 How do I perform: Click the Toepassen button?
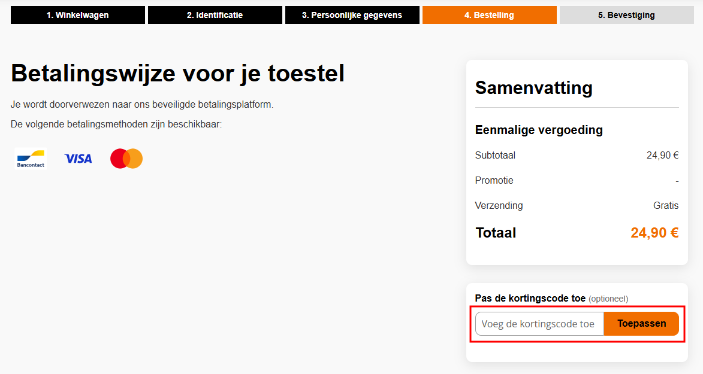click(641, 323)
